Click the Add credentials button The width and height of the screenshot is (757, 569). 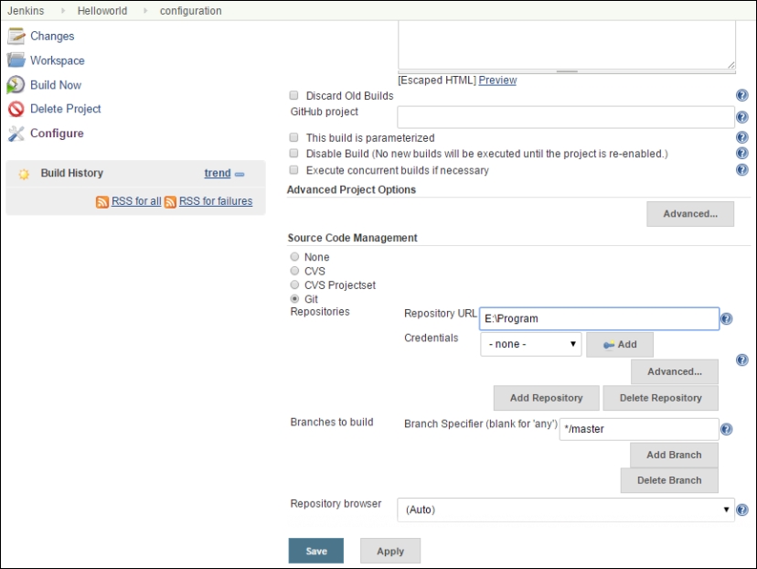pos(620,344)
